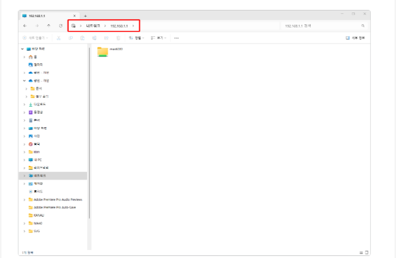The width and height of the screenshot is (396, 258).
Task: Click the paste clipboard icon
Action: click(82, 38)
